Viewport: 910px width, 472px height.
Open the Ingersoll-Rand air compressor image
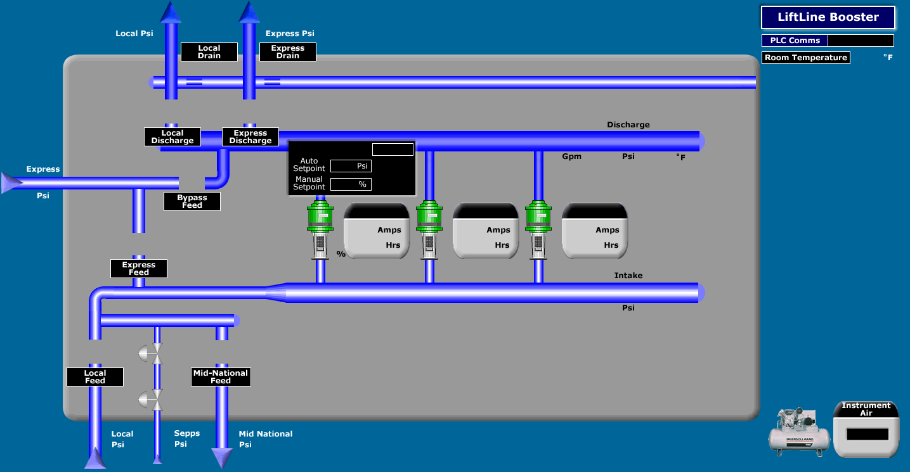(798, 432)
